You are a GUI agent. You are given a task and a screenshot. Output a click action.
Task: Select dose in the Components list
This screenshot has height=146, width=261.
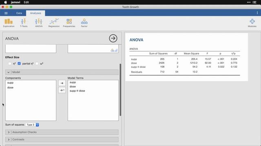pyautogui.click(x=10, y=88)
